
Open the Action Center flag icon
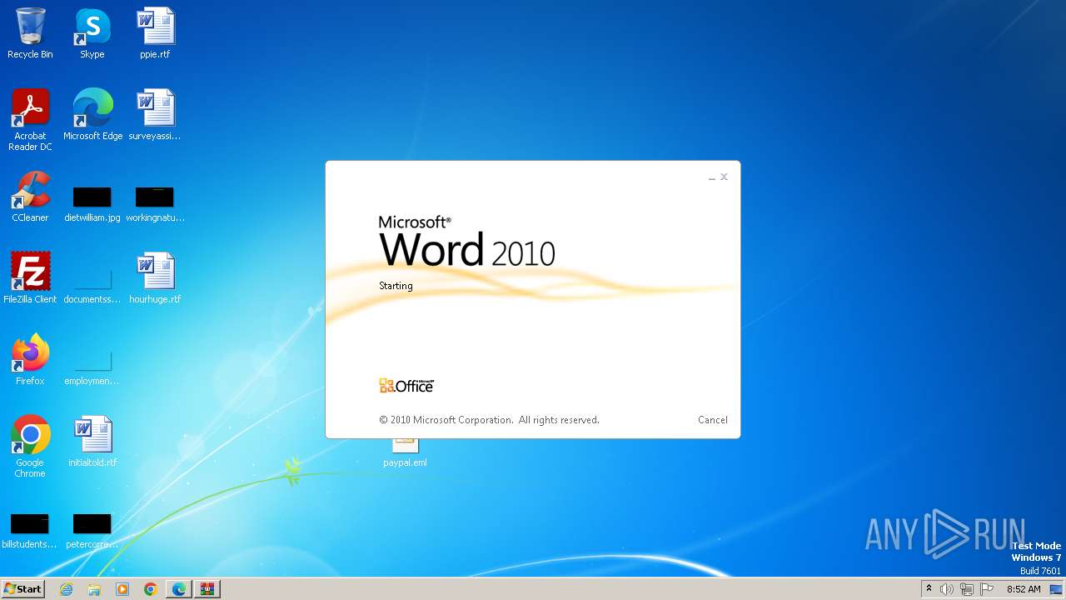coord(987,589)
